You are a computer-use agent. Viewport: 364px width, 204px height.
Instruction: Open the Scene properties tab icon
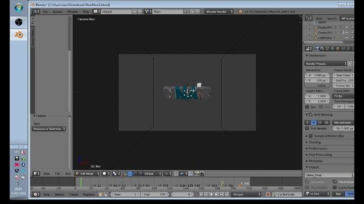point(328,49)
